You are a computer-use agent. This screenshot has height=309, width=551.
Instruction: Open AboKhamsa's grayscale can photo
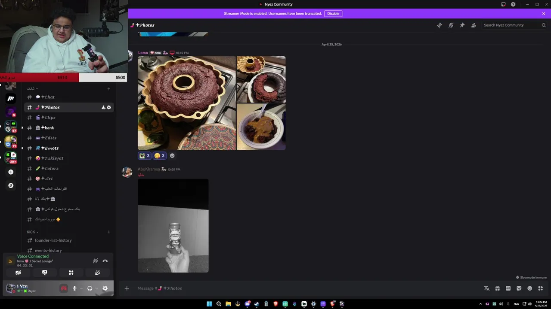coord(173,226)
